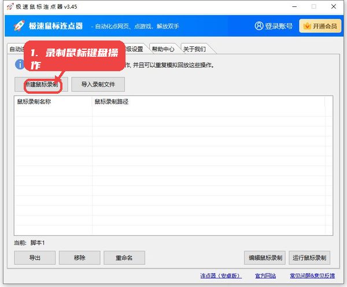
Task: Click 编辑鼠标录制 button
Action: (265, 257)
